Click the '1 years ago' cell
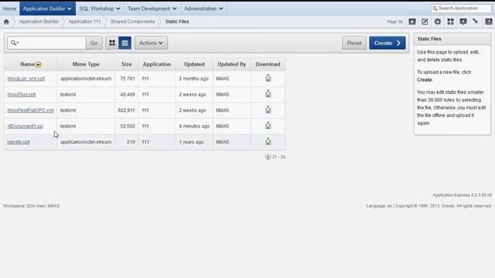 [191, 142]
